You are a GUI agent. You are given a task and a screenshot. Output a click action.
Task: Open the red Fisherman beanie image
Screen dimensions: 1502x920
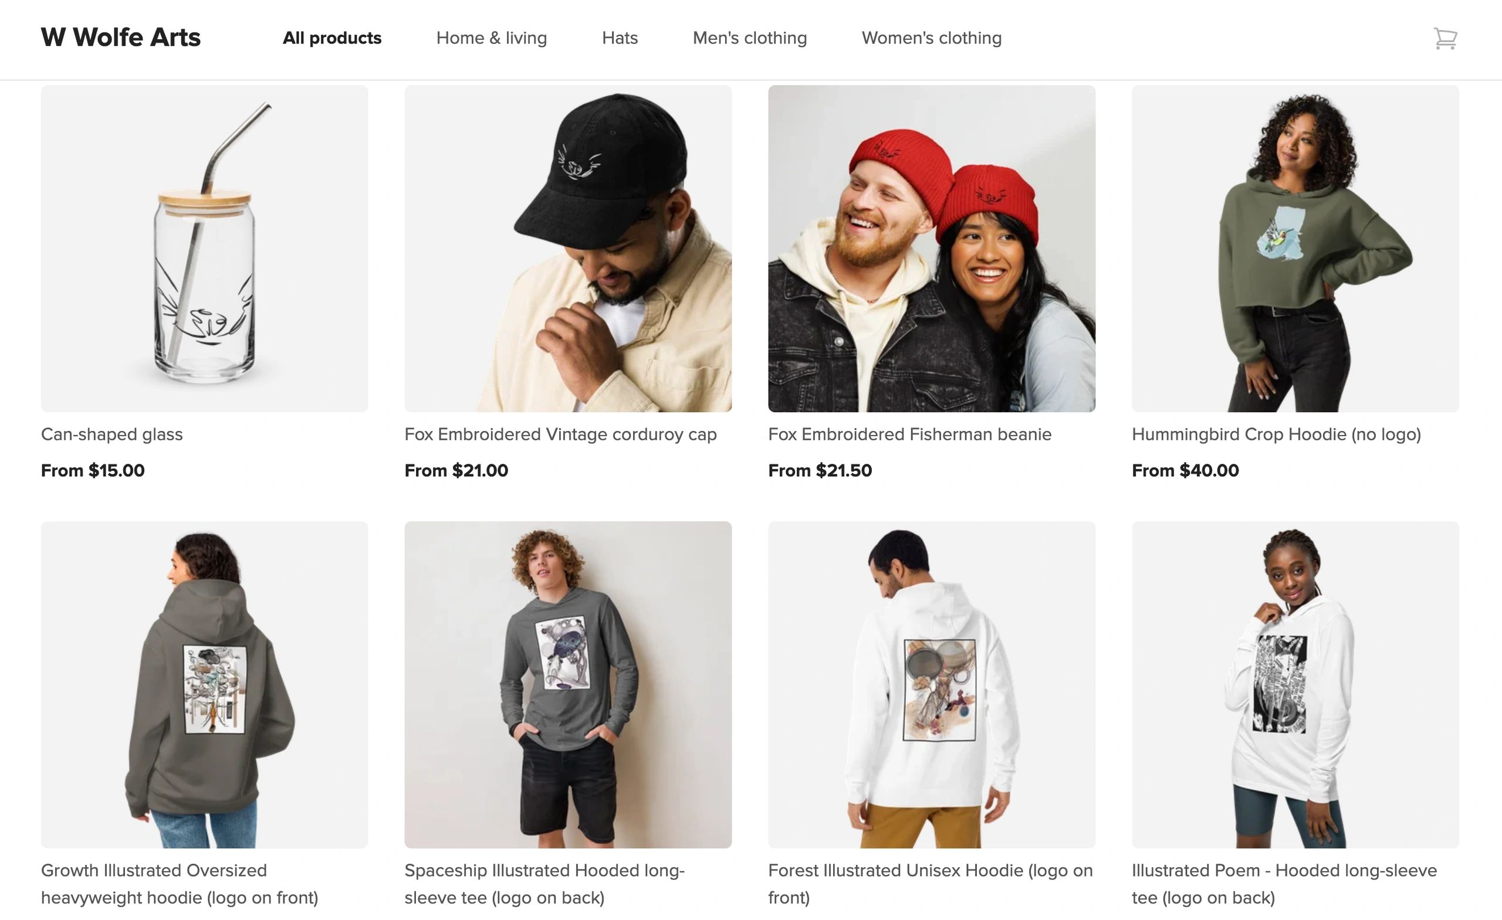click(x=931, y=249)
